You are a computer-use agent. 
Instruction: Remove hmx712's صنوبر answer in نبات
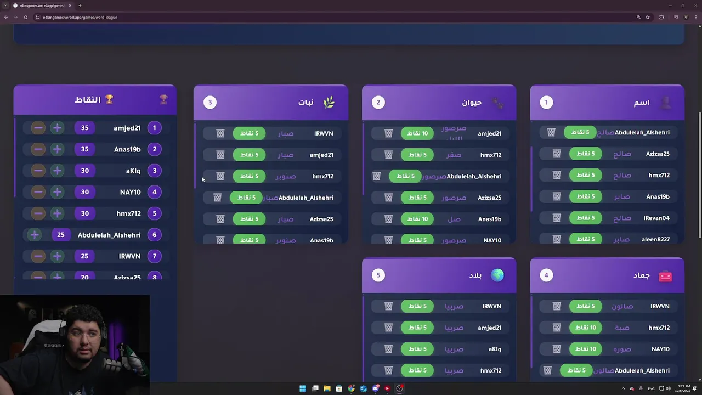(x=220, y=176)
